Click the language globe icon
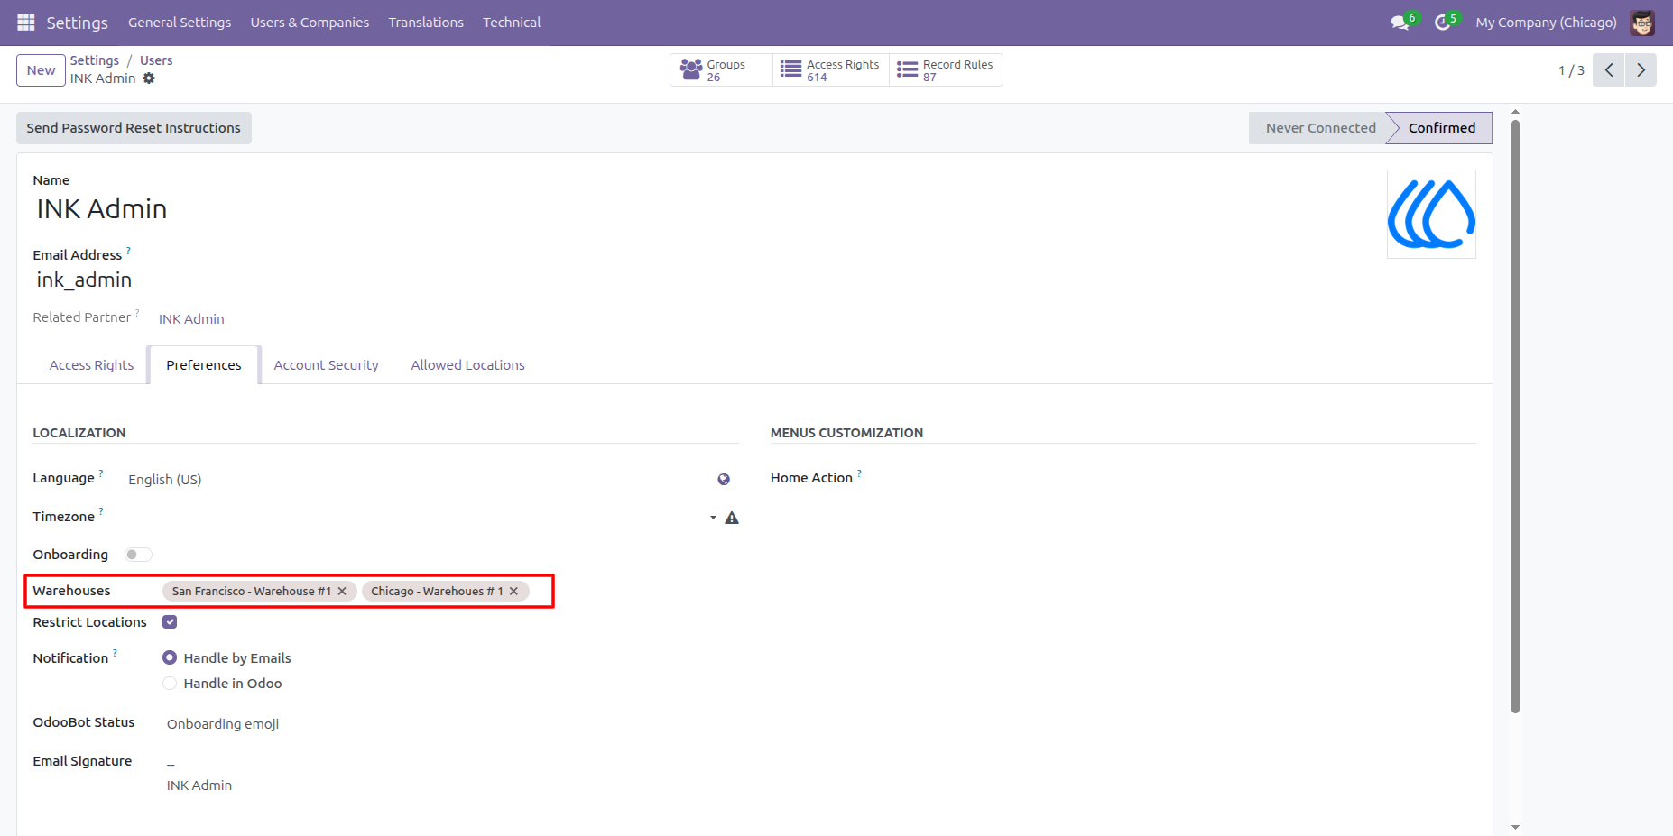 pyautogui.click(x=724, y=480)
